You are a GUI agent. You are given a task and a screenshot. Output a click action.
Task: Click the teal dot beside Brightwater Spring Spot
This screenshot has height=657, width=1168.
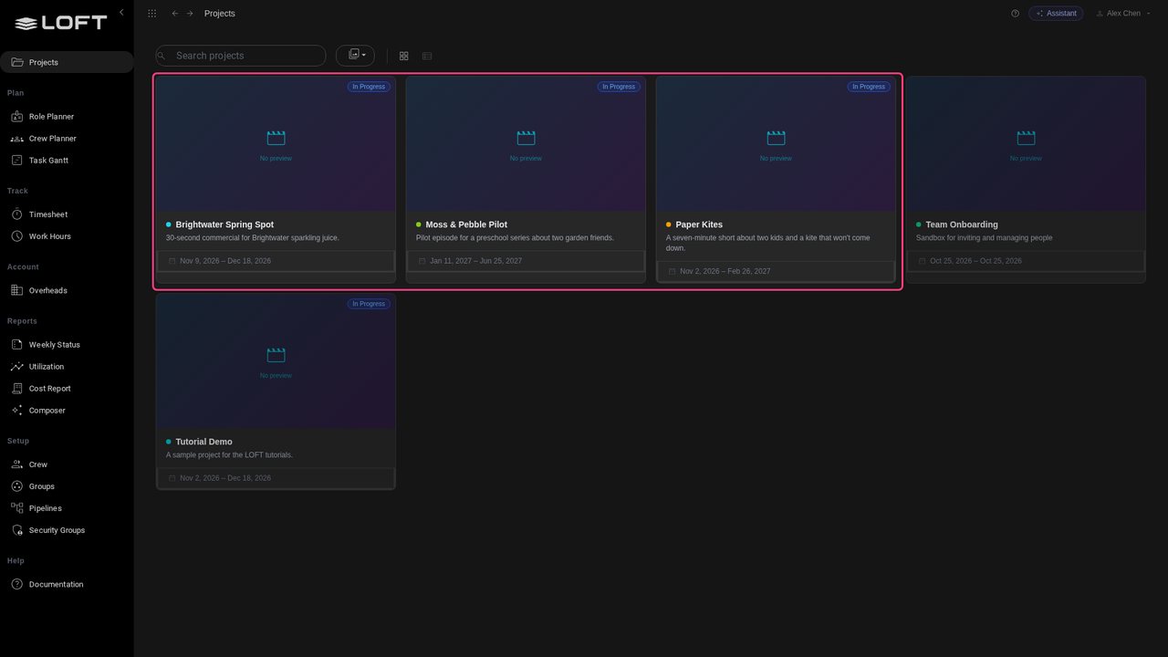pos(169,224)
